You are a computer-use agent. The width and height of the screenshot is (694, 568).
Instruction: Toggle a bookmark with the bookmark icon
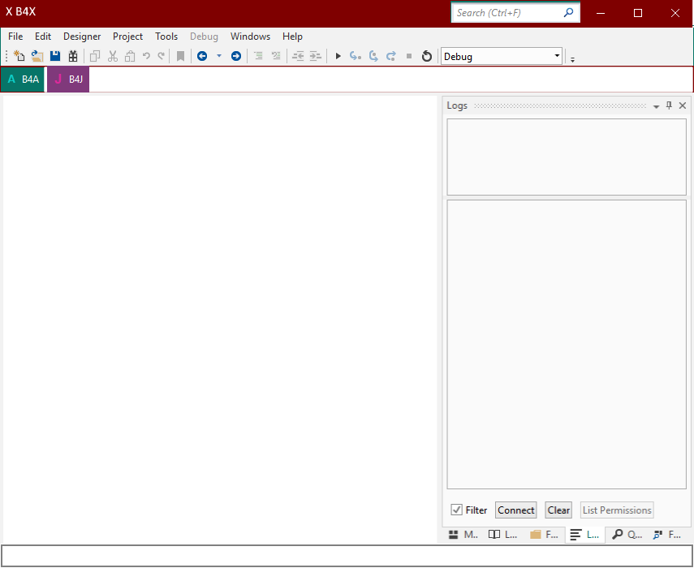pos(180,56)
